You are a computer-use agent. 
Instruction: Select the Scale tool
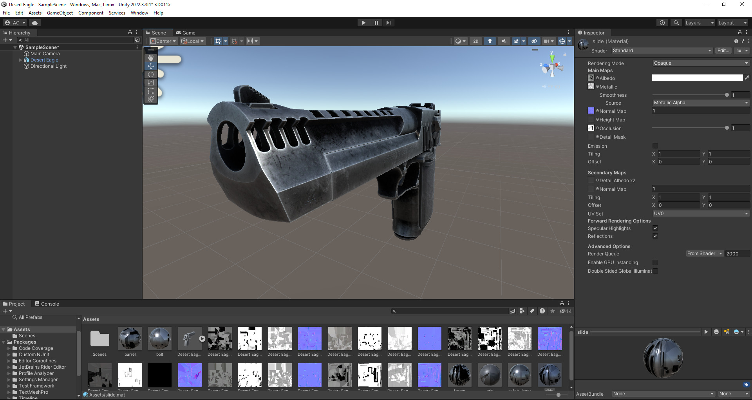point(151,83)
